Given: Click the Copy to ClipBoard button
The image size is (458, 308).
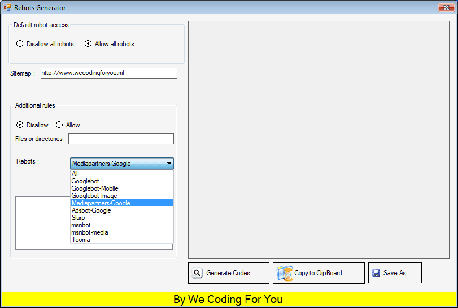Looking at the screenshot, I should pyautogui.click(x=319, y=273).
